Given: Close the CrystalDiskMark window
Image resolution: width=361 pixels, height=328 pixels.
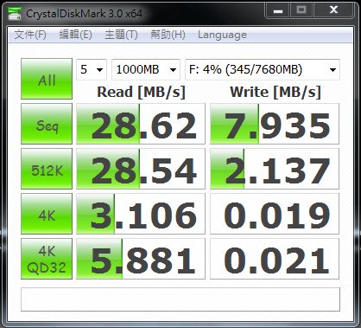Looking at the screenshot, I should click(x=333, y=10).
